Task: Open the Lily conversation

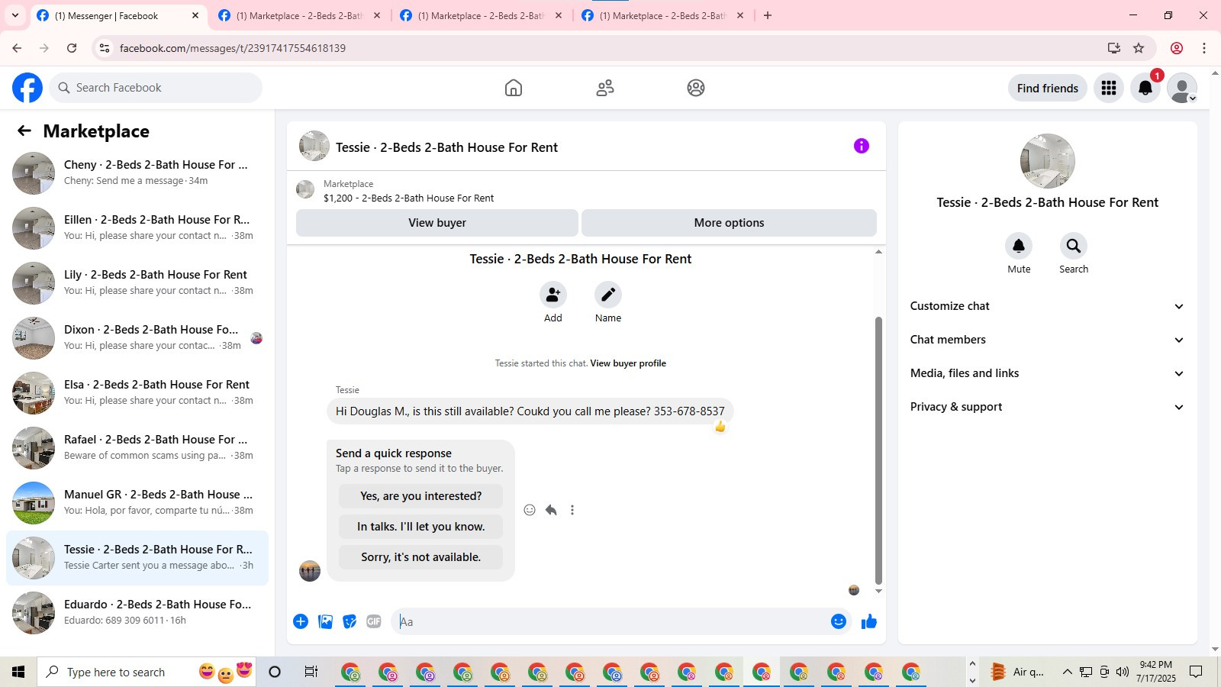Action: [x=137, y=283]
